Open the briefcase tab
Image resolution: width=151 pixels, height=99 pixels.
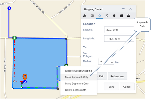[x=129, y=15]
